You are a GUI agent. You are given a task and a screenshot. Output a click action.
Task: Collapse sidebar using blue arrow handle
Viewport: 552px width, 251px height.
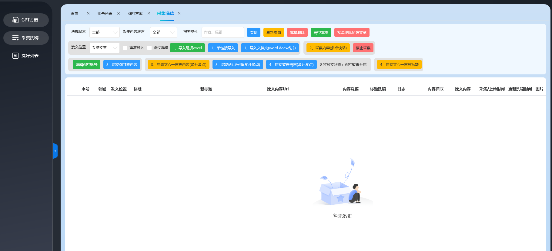pyautogui.click(x=55, y=151)
